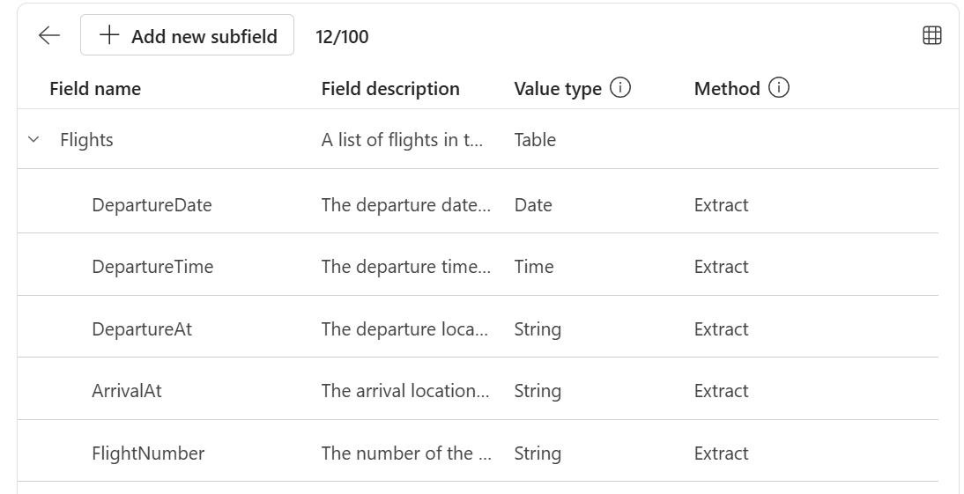Screen dimensions: 964x494
Task: Add new subfield button
Action: tap(187, 35)
